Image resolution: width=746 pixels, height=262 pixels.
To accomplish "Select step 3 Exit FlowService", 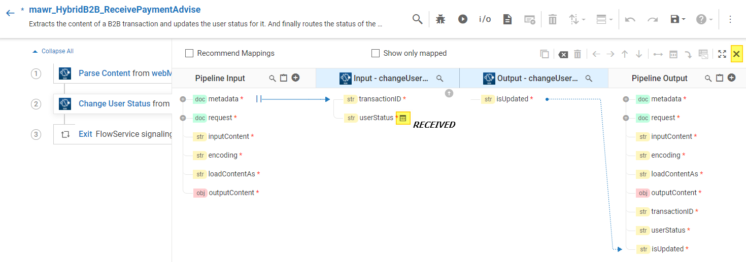I will pos(113,134).
